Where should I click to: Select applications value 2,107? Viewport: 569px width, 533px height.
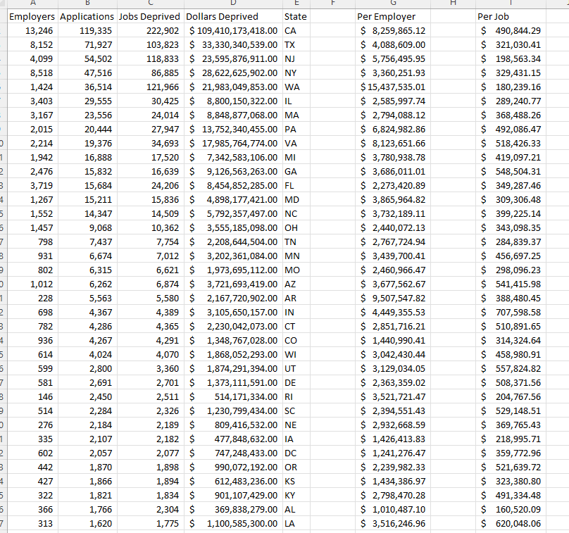point(87,439)
